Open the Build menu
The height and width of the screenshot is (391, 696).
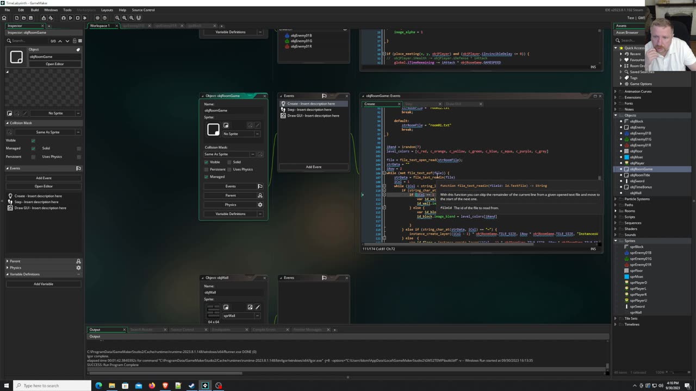35,10
